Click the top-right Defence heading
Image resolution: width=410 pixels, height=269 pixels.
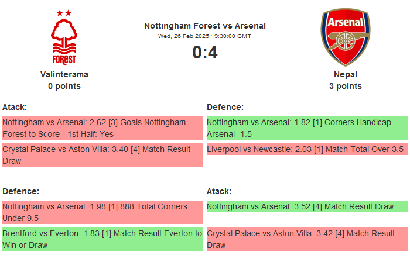225,107
